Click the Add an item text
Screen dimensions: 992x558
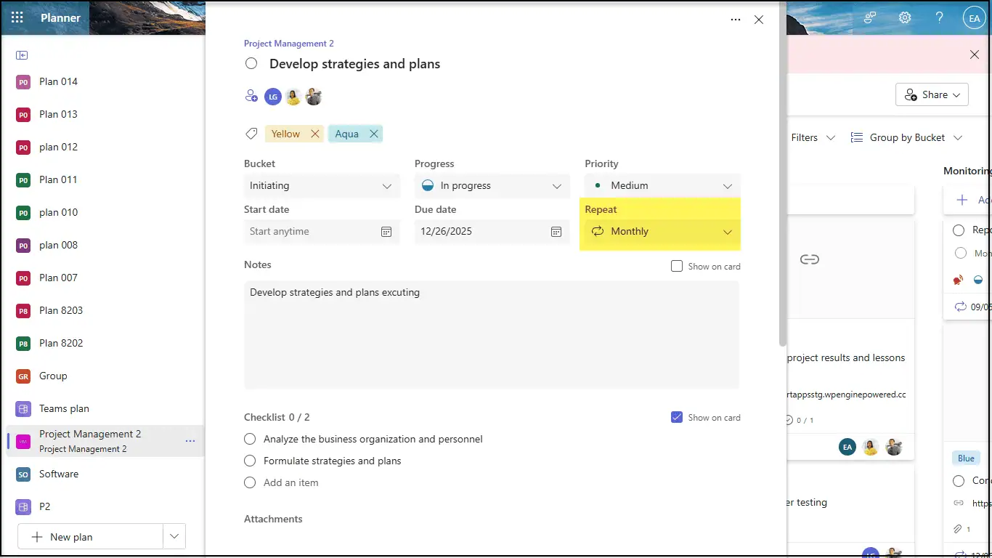coord(290,482)
